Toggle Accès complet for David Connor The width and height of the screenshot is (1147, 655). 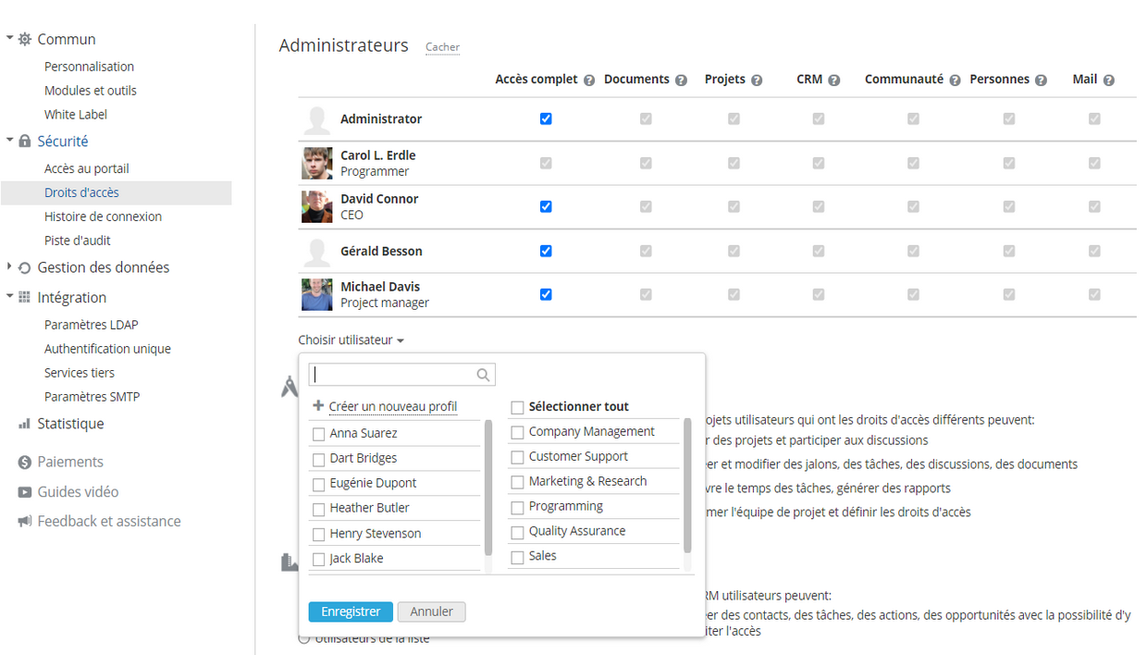click(x=546, y=206)
